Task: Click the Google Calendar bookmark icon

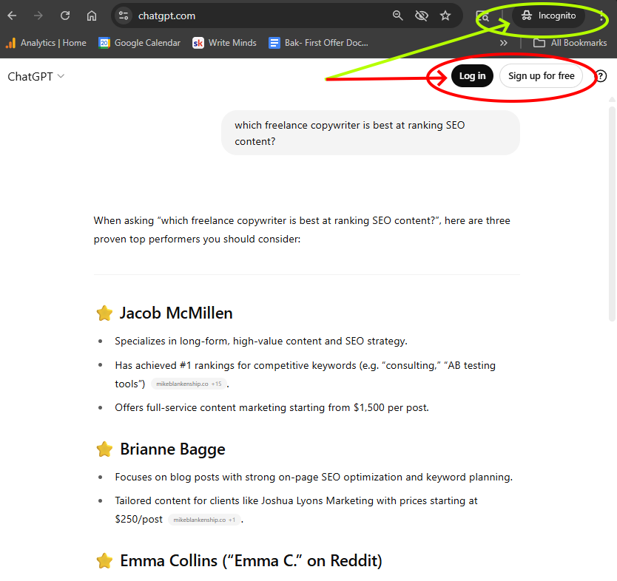Action: click(104, 43)
